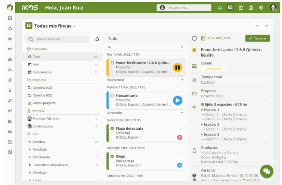Click the bell icon beside search field
Image resolution: width=282 pixels, height=185 pixels.
(97, 39)
